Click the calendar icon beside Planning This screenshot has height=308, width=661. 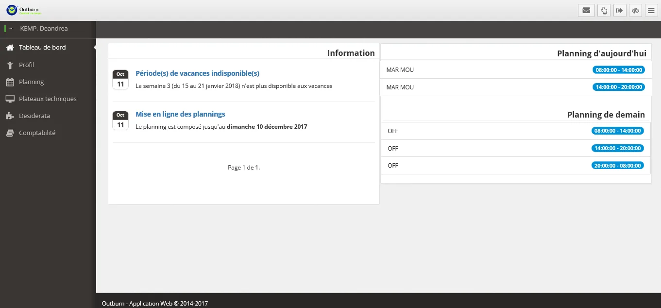[x=10, y=82]
